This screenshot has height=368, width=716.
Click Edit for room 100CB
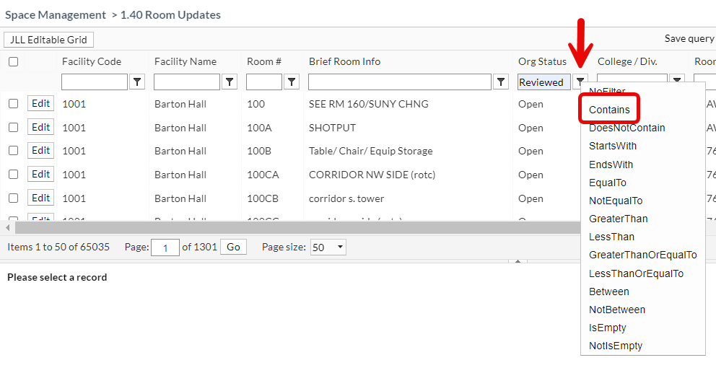point(40,198)
